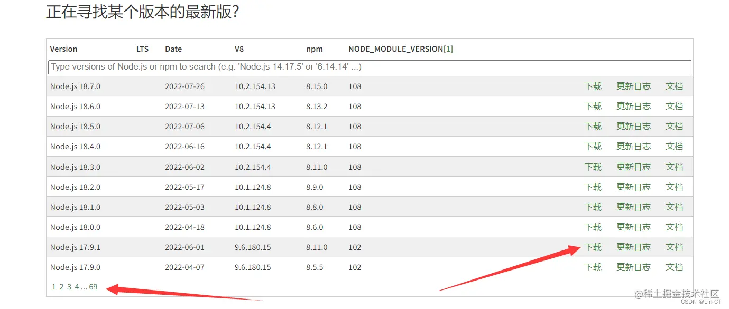This screenshot has width=729, height=309.
Task: Download Node.js 18.1.0
Action: (593, 207)
